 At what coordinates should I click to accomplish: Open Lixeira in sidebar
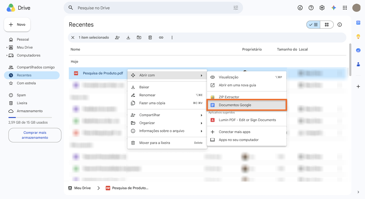(x=32, y=103)
